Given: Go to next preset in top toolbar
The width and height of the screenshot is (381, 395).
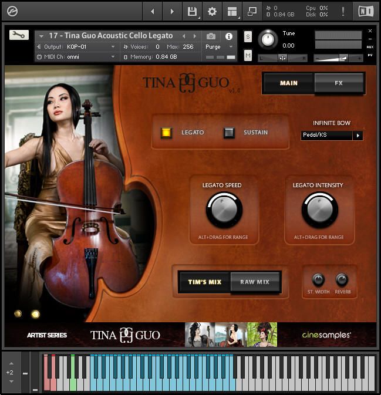Looking at the screenshot, I should (x=172, y=11).
